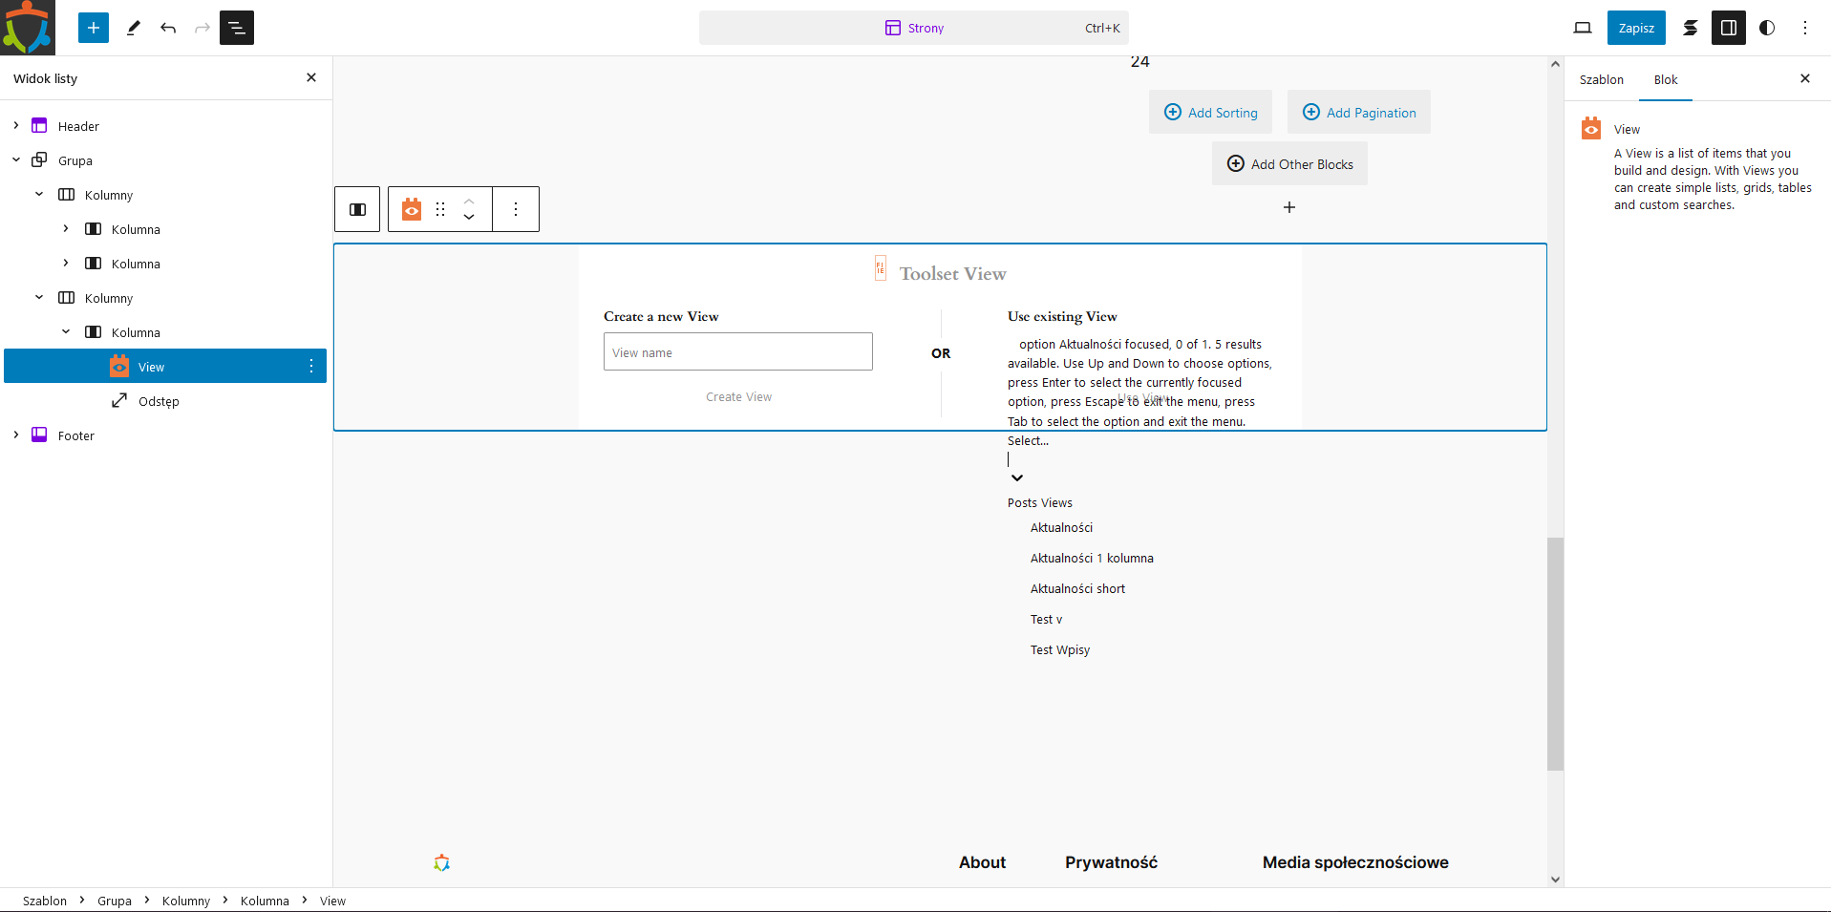Click the Undo arrow
Image resolution: width=1831 pixels, height=912 pixels.
tap(168, 28)
